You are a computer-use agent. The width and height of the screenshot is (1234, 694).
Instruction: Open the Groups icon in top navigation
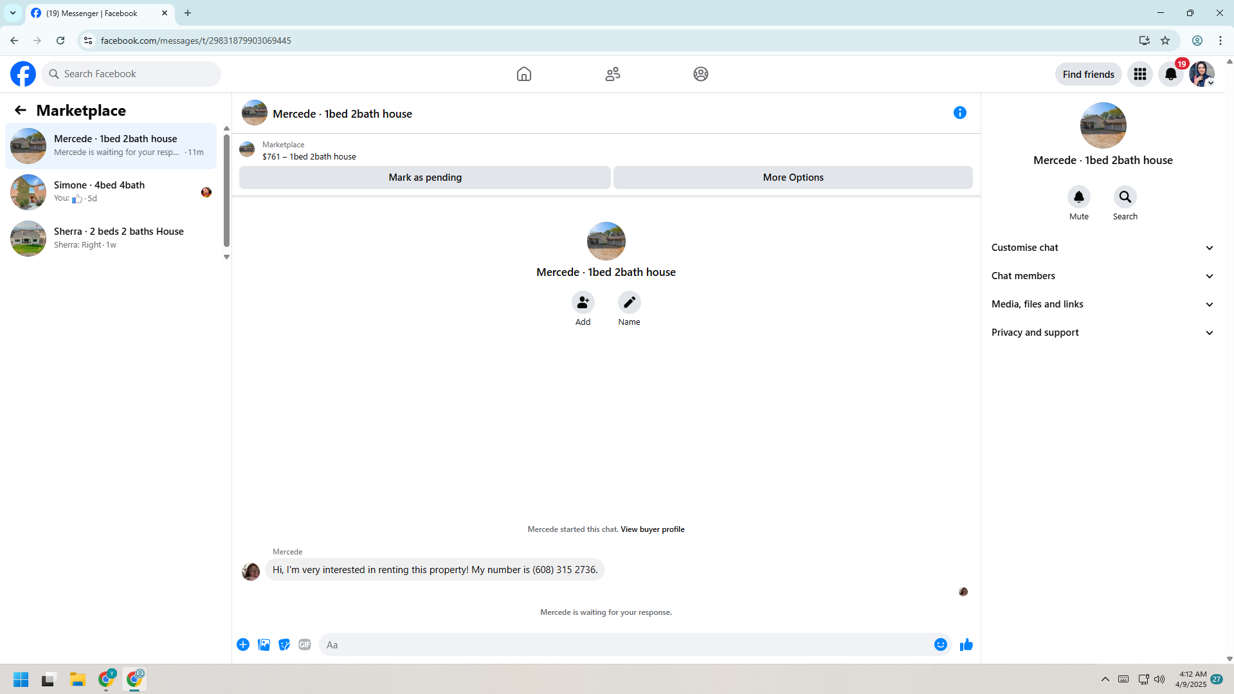point(701,74)
